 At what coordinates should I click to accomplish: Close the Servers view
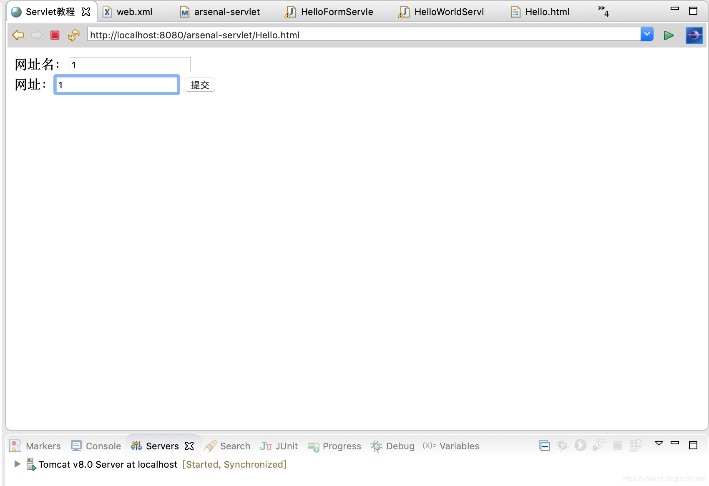(189, 446)
